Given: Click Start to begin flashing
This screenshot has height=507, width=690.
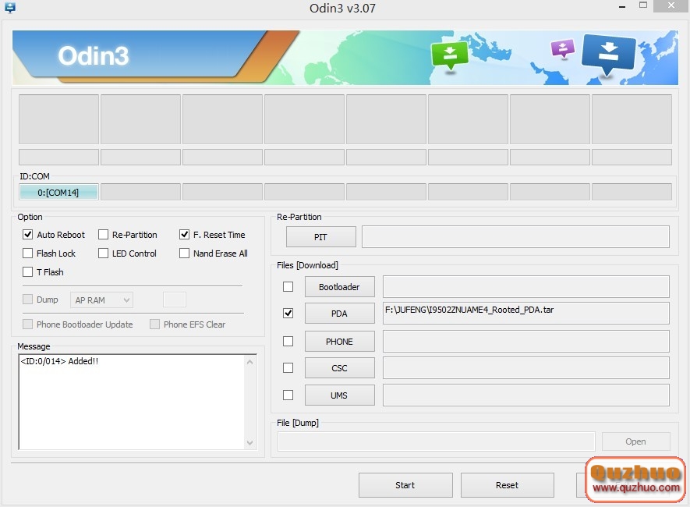Looking at the screenshot, I should coord(405,484).
